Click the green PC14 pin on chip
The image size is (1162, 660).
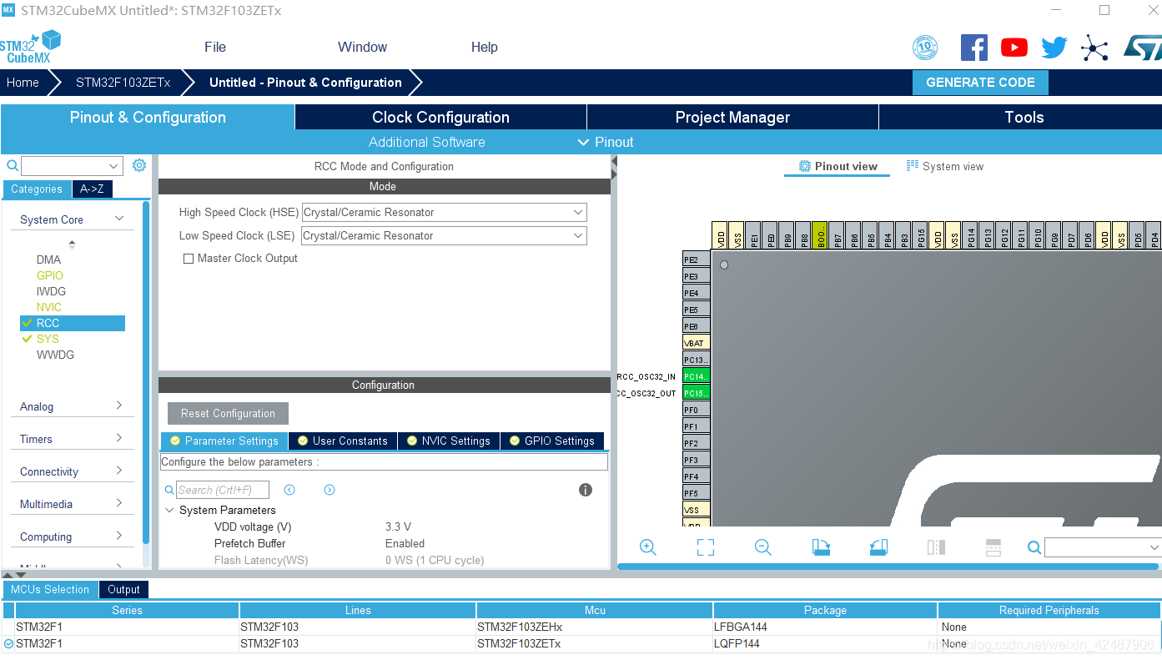(x=697, y=376)
